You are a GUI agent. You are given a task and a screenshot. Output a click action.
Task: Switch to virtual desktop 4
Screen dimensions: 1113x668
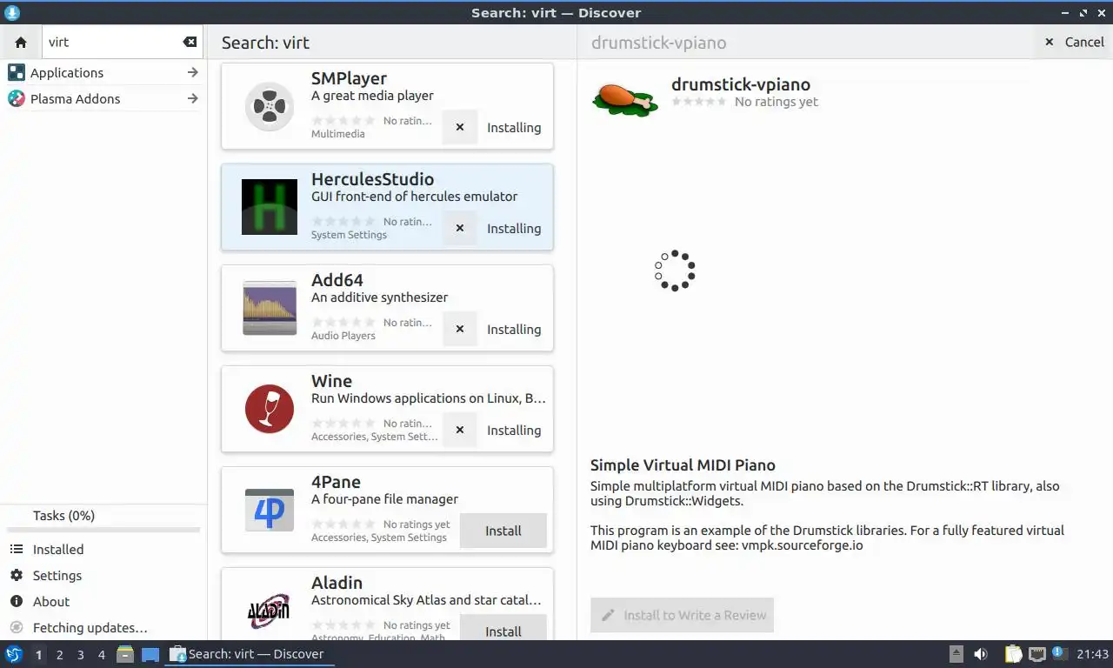tap(101, 655)
